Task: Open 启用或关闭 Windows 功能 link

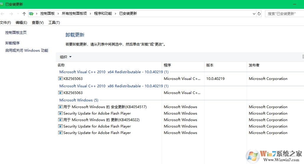Action: [27, 51]
